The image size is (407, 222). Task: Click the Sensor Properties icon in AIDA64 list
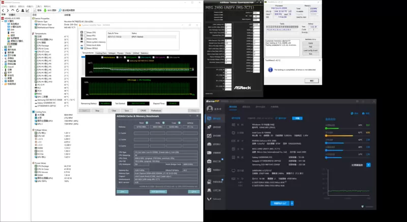point(34,19)
